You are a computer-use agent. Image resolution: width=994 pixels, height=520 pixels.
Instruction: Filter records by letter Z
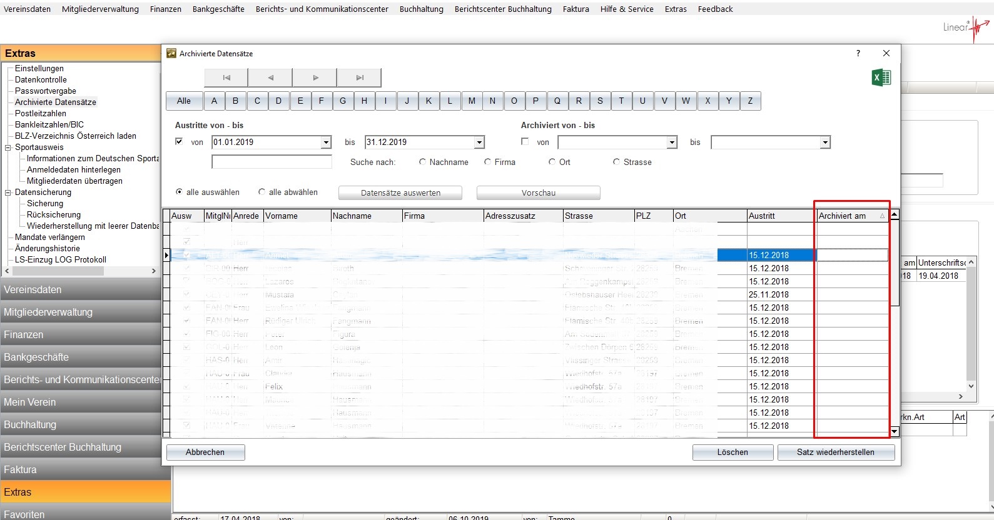[750, 101]
